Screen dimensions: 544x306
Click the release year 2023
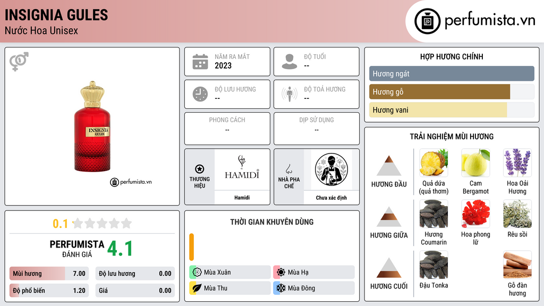tap(223, 65)
